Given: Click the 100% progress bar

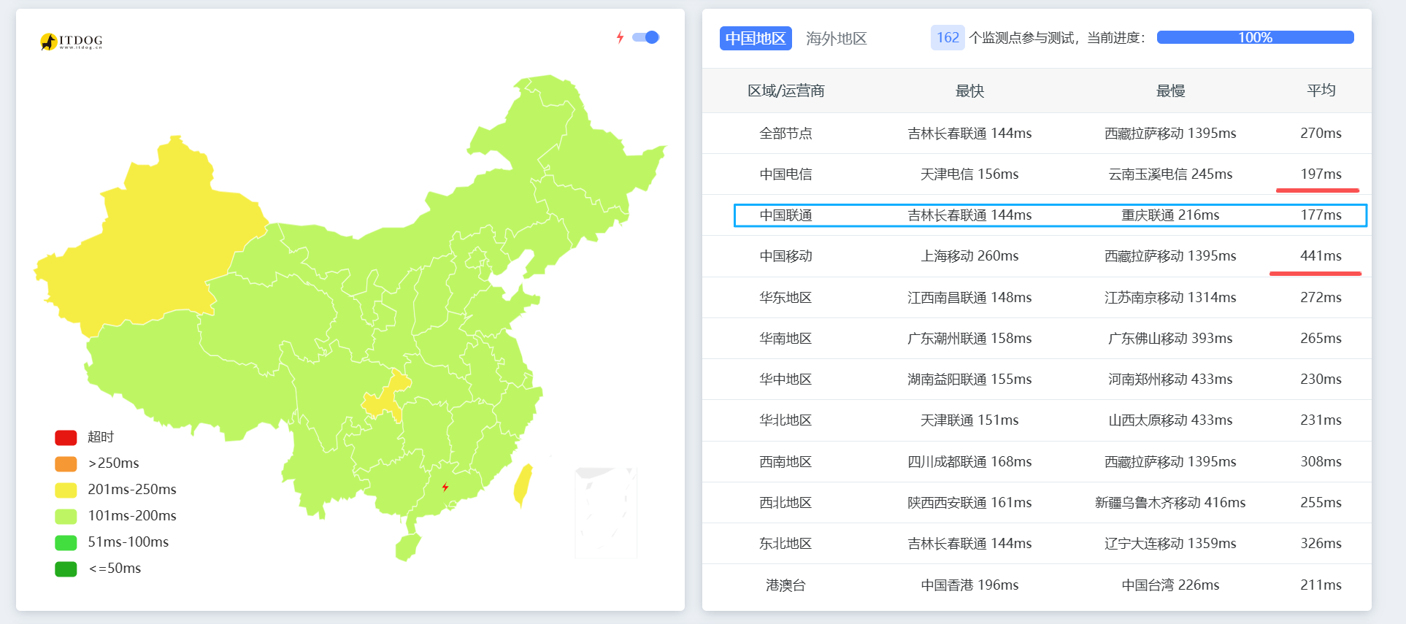Looking at the screenshot, I should [1255, 37].
